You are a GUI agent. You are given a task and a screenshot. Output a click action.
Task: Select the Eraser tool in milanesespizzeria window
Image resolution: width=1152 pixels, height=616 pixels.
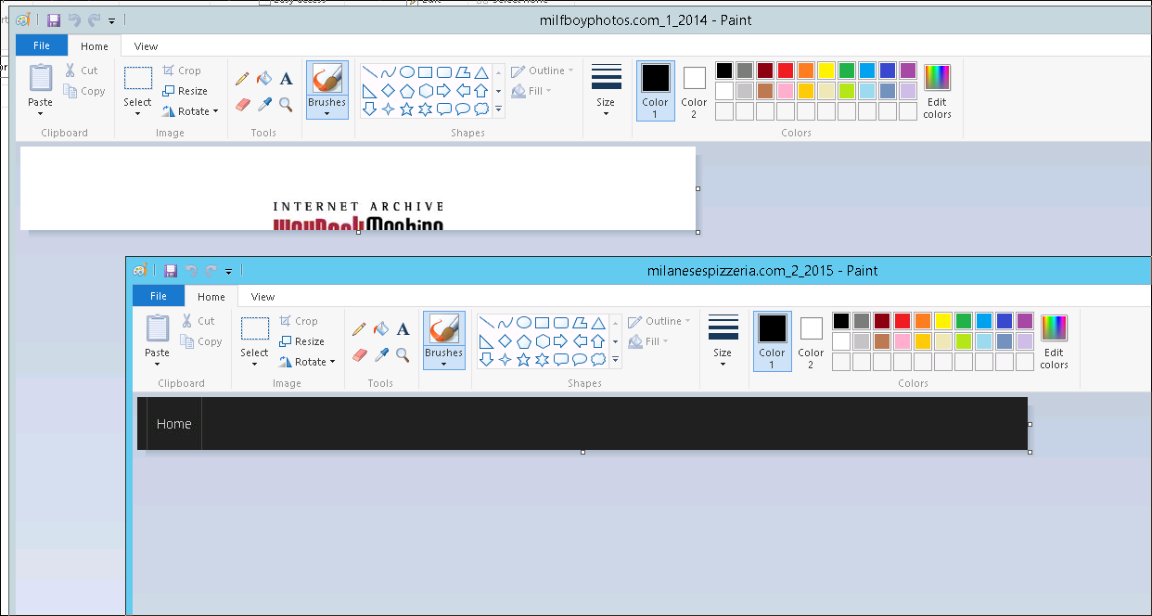359,354
